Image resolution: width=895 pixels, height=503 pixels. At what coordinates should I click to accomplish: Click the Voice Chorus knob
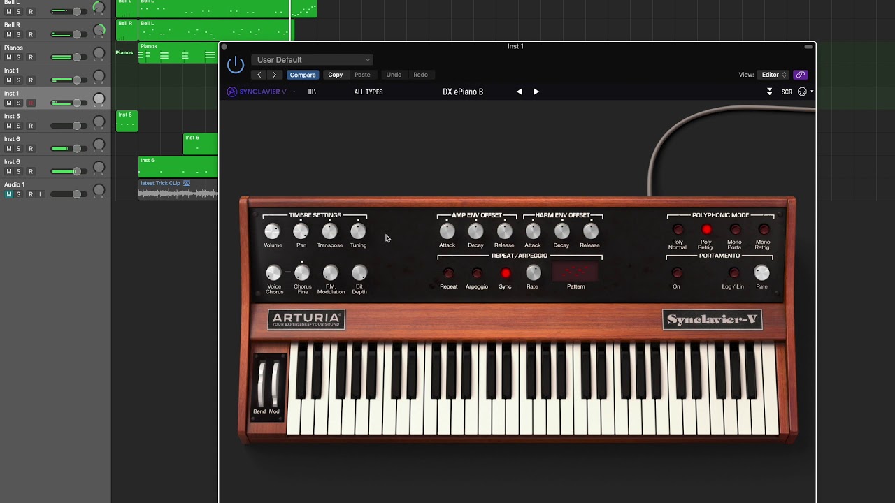[x=273, y=272]
